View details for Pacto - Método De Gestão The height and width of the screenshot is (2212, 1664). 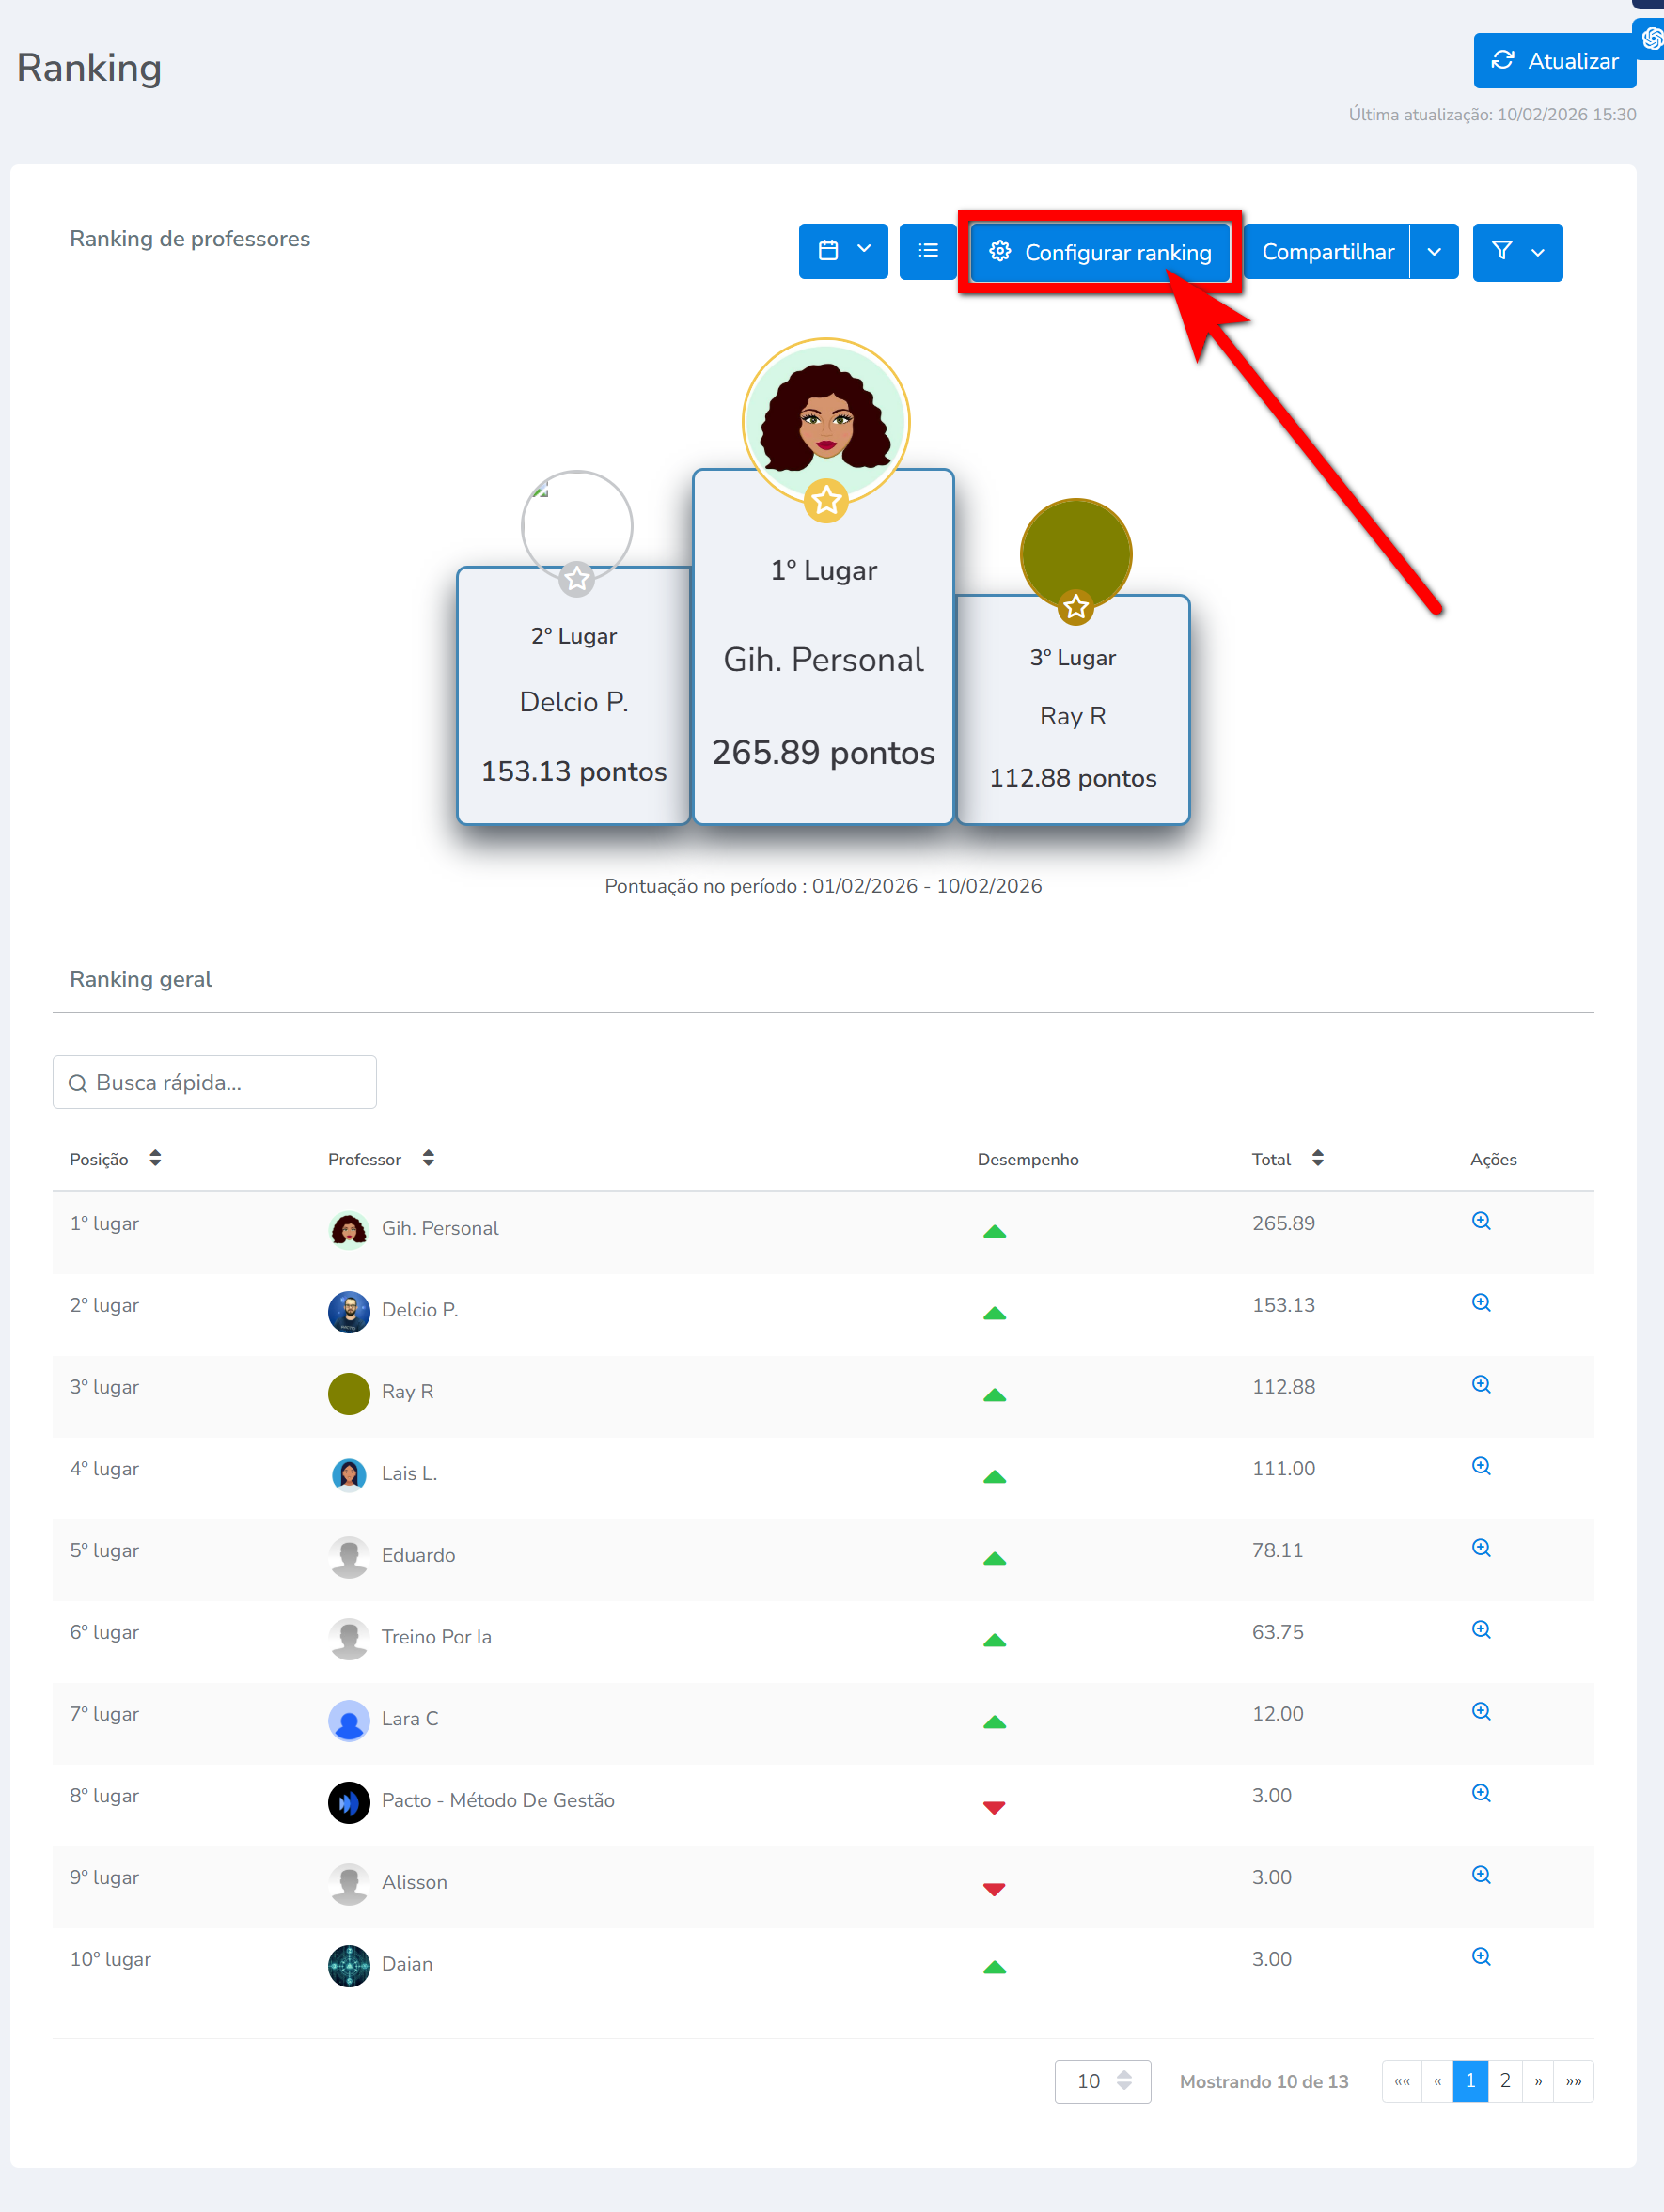pyautogui.click(x=1481, y=1793)
